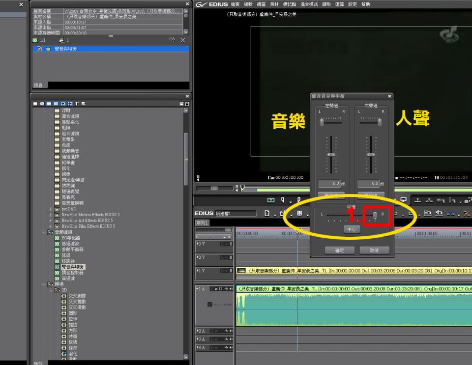
Task: Toggle the 2A track speaker mute icon
Action: (231, 331)
